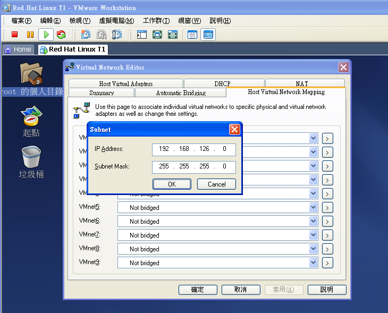
Task: Expand the topmost VMnet dropdown arrow
Action: point(313,138)
